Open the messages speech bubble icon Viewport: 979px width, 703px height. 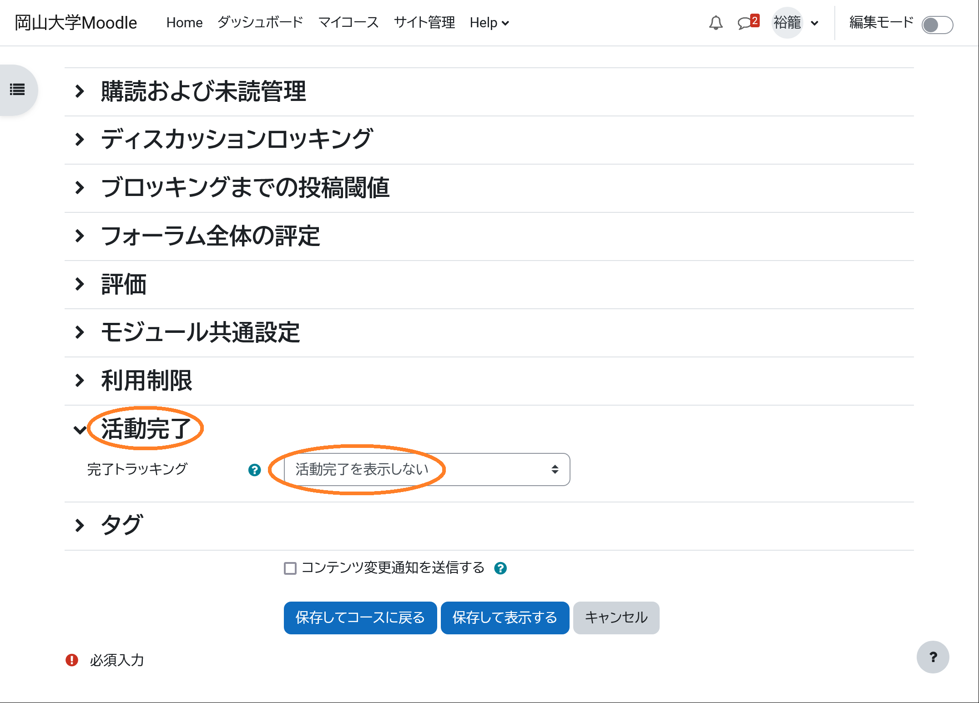(x=748, y=22)
